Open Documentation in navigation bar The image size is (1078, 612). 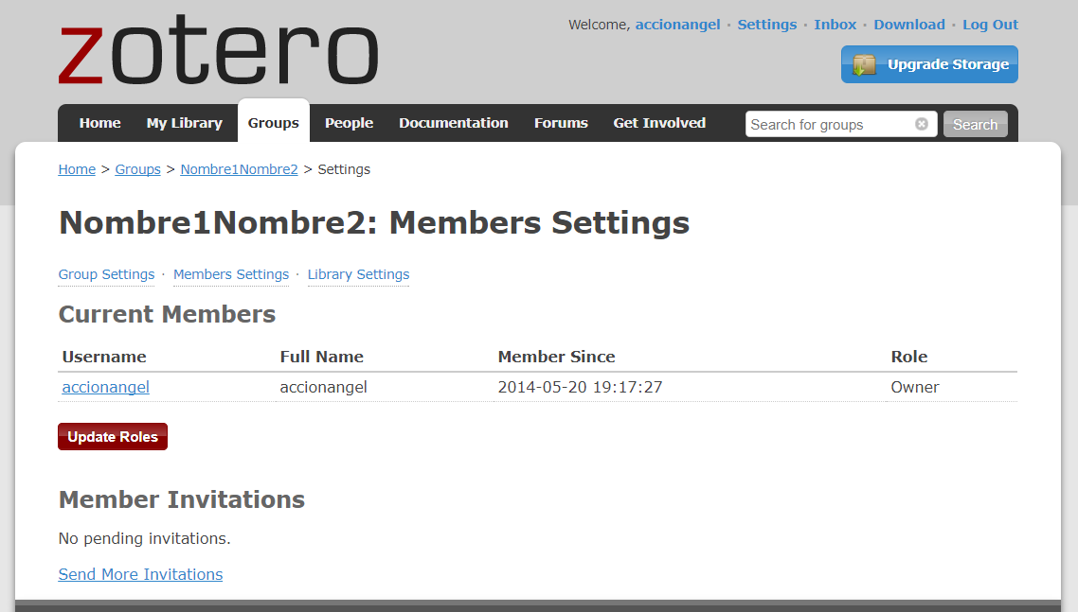coord(453,123)
